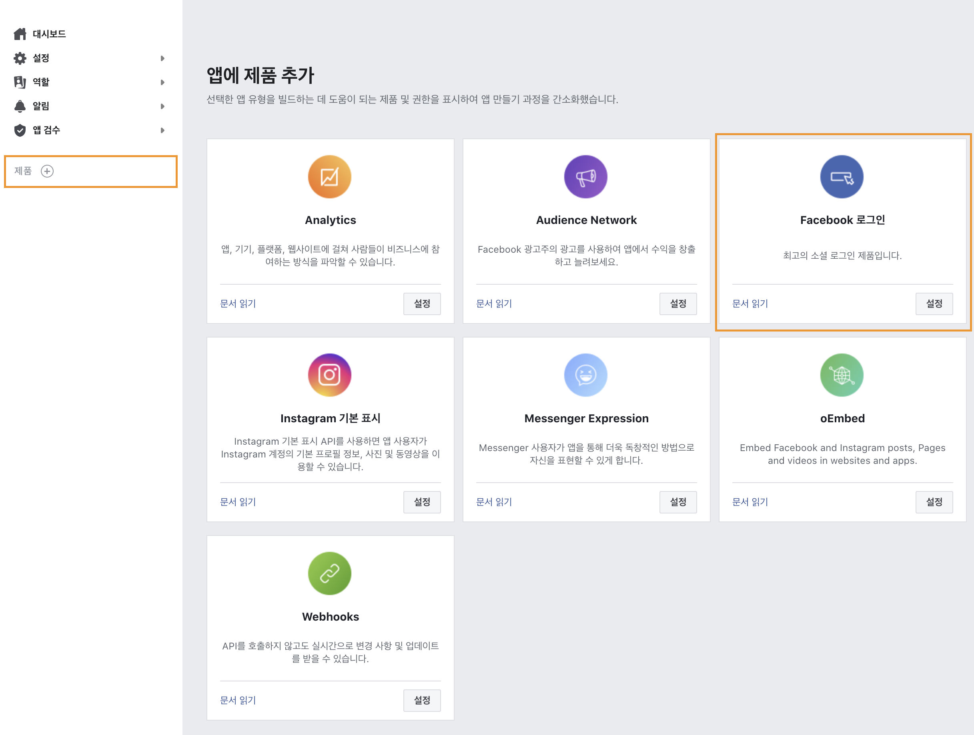The image size is (974, 735).
Task: Expand the 설정 sidebar submenu arrow
Action: tap(162, 58)
